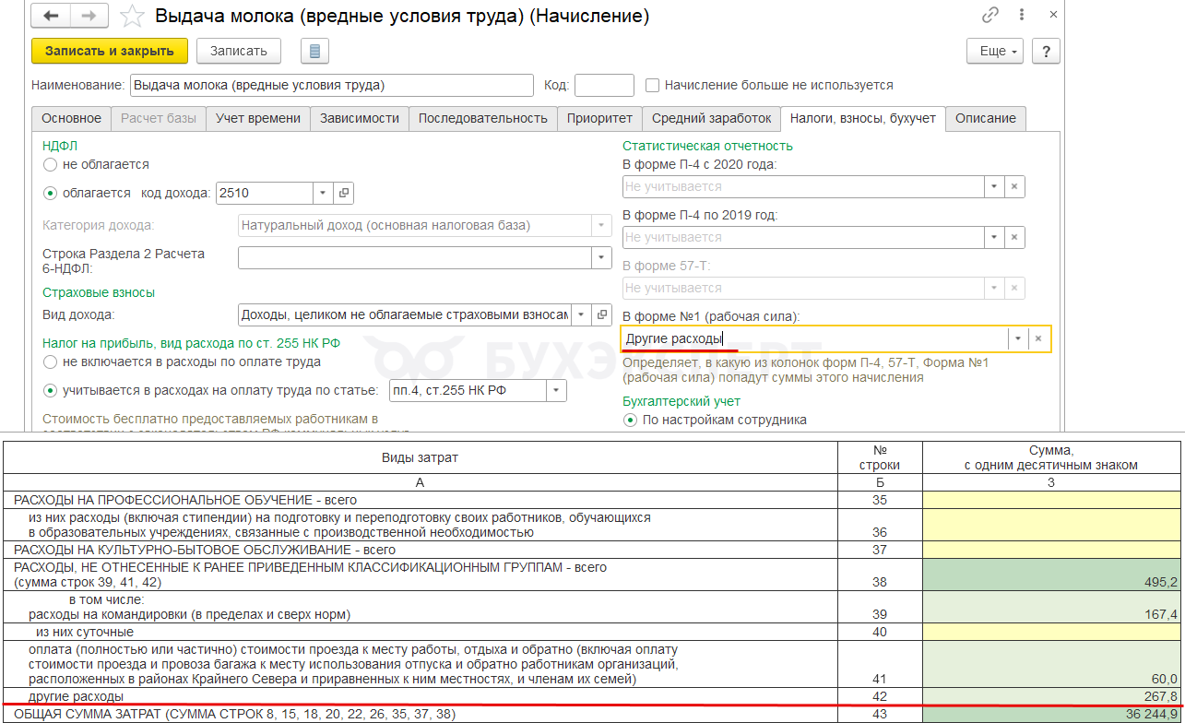Clear the П-4 с 2020 года field

tap(1014, 186)
